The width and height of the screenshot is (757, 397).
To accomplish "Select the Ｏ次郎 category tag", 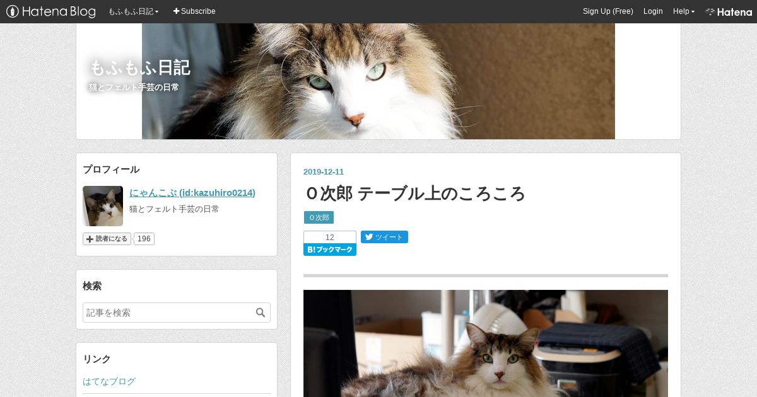I will point(319,217).
